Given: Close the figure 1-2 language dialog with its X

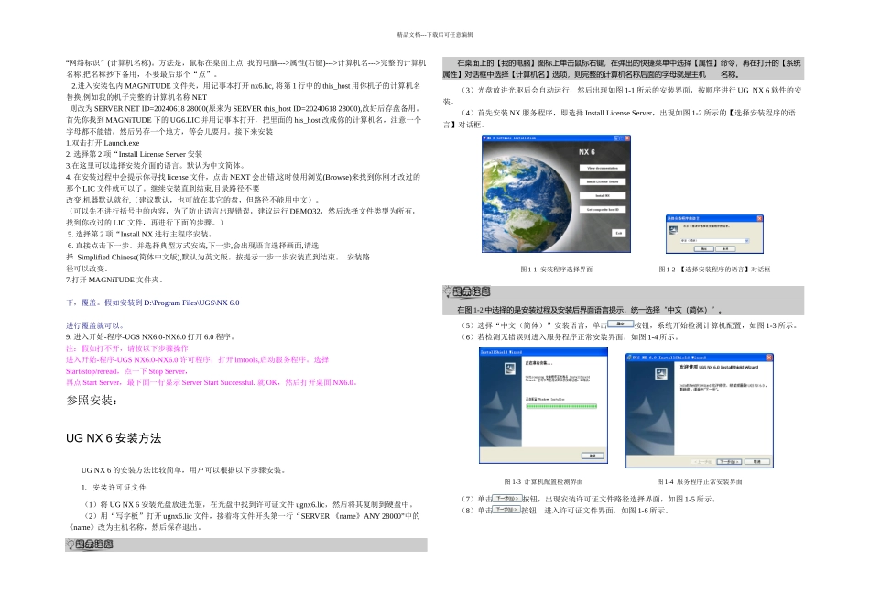Looking at the screenshot, I should tap(759, 218).
